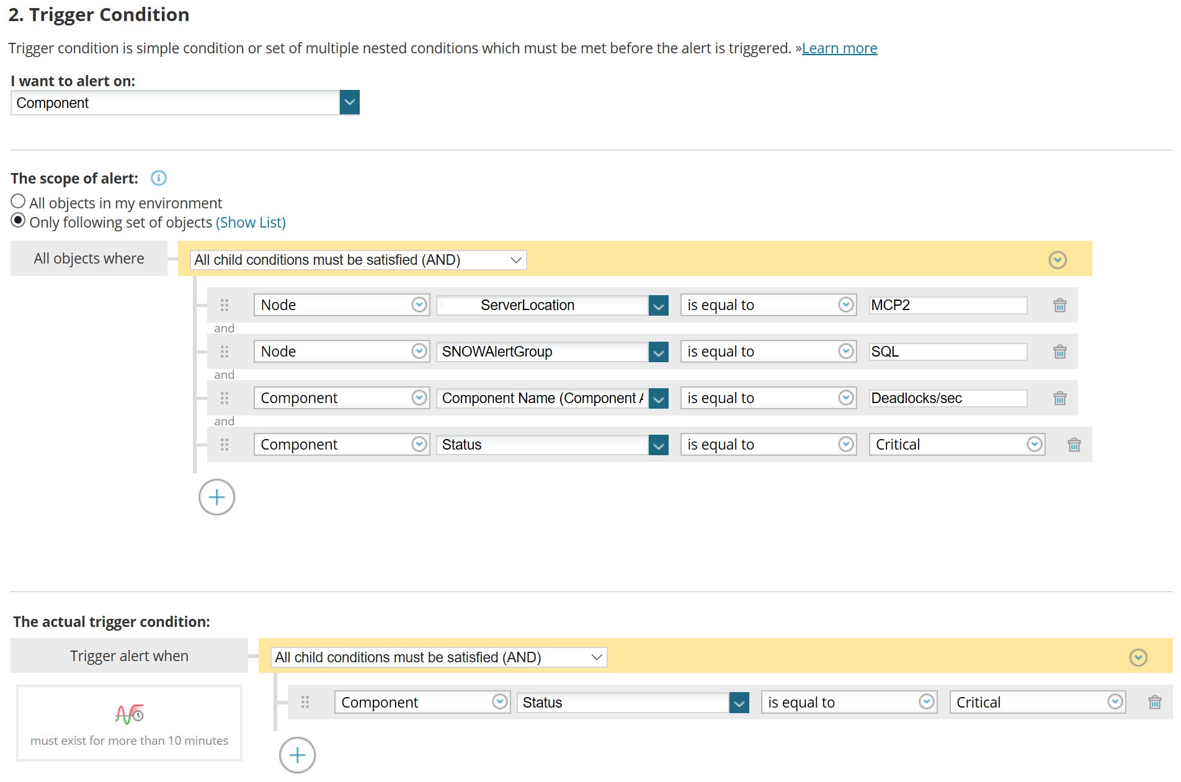Add a new scope condition
The height and width of the screenshot is (782, 1181).
(x=216, y=497)
